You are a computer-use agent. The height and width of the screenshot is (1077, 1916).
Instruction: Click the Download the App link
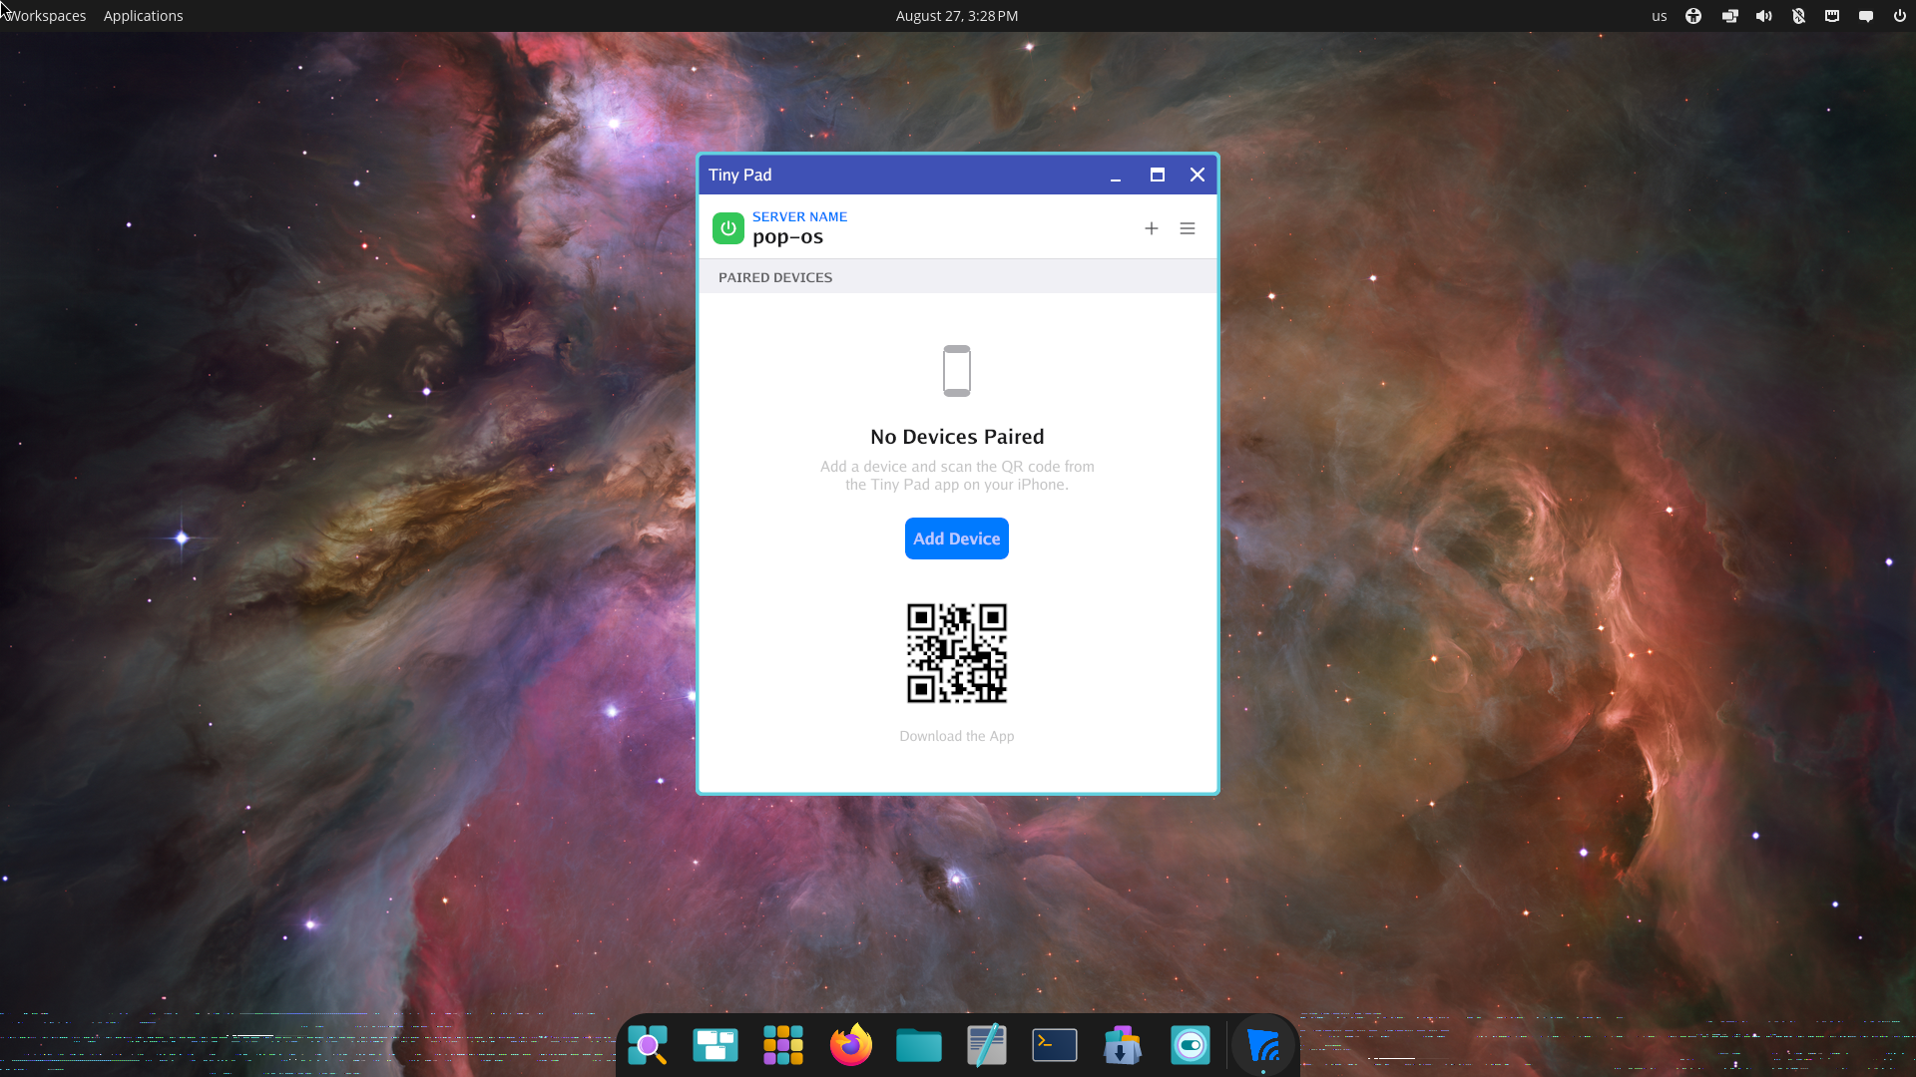(957, 736)
